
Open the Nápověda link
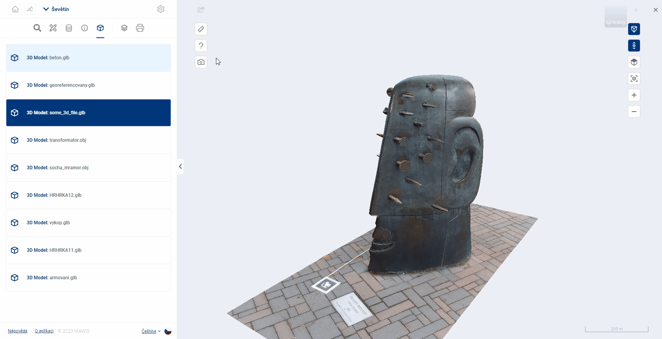(18, 331)
